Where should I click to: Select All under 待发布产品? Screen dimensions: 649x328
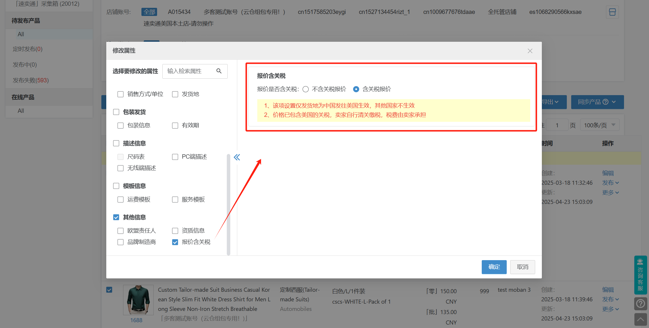(x=21, y=34)
